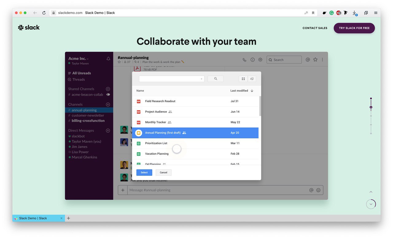This screenshot has width=393, height=238.
Task: Click the top dot of the step indicator
Action: pos(371,98)
